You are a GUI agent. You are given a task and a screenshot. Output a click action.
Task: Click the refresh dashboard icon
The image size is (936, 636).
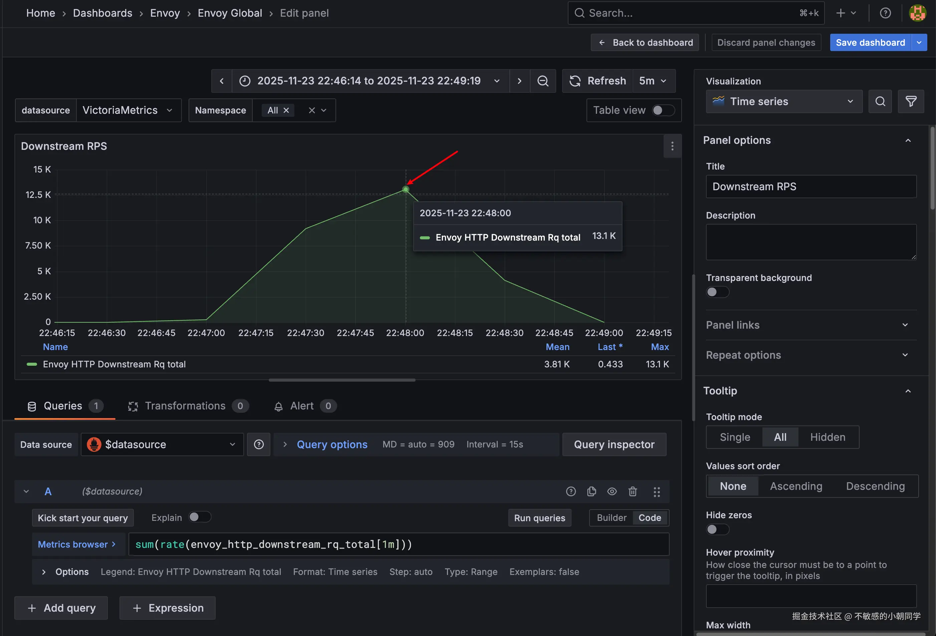click(575, 81)
